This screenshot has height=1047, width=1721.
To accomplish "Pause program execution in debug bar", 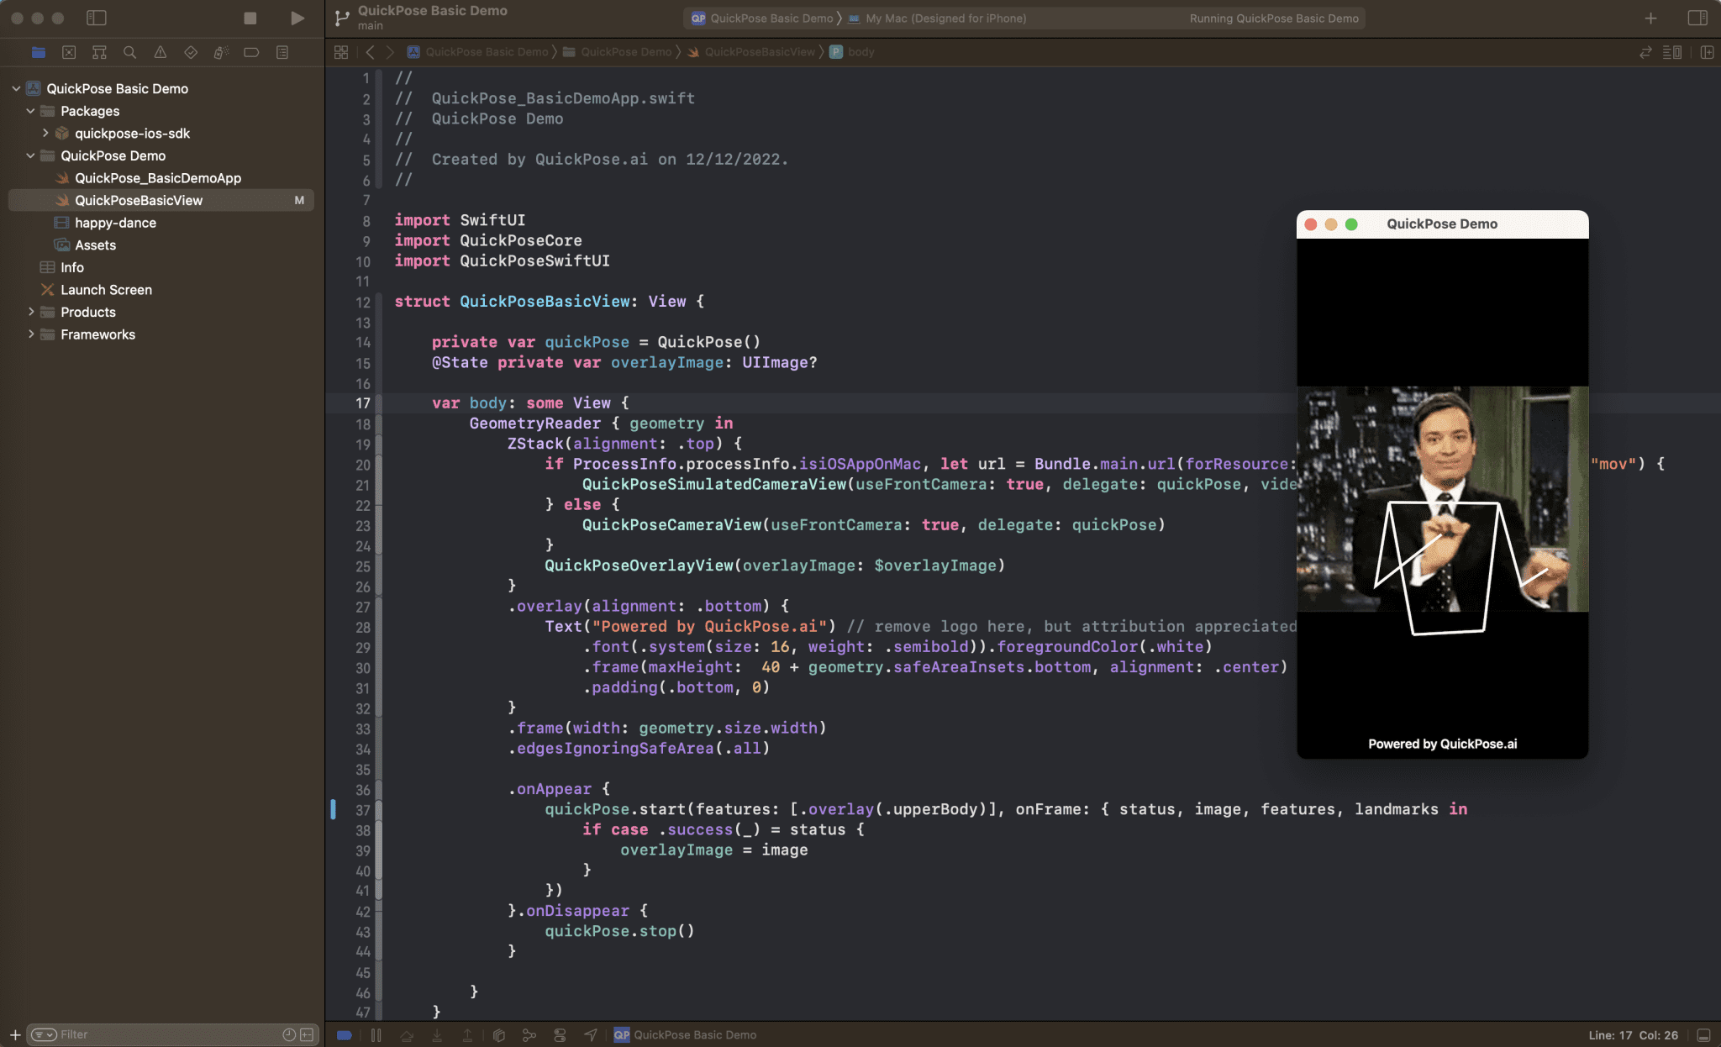I will pos(376,1035).
